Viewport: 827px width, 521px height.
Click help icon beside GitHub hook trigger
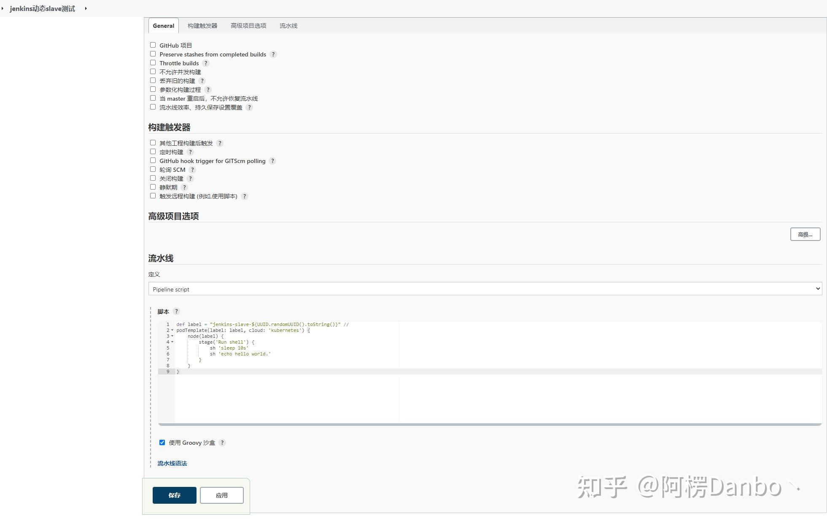(x=272, y=161)
